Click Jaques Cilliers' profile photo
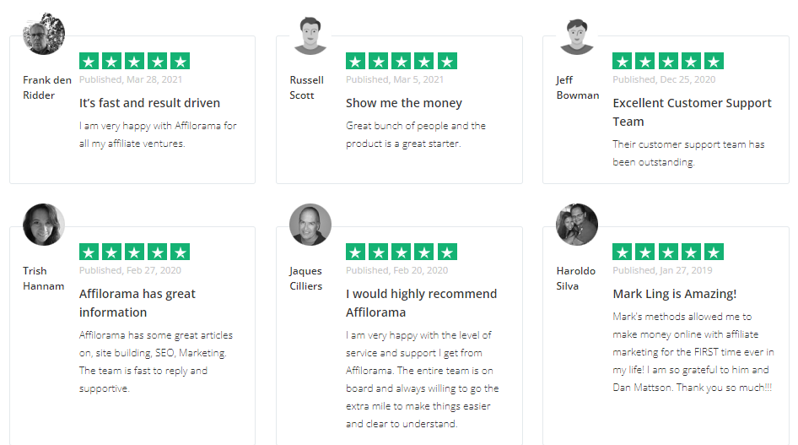 click(310, 225)
